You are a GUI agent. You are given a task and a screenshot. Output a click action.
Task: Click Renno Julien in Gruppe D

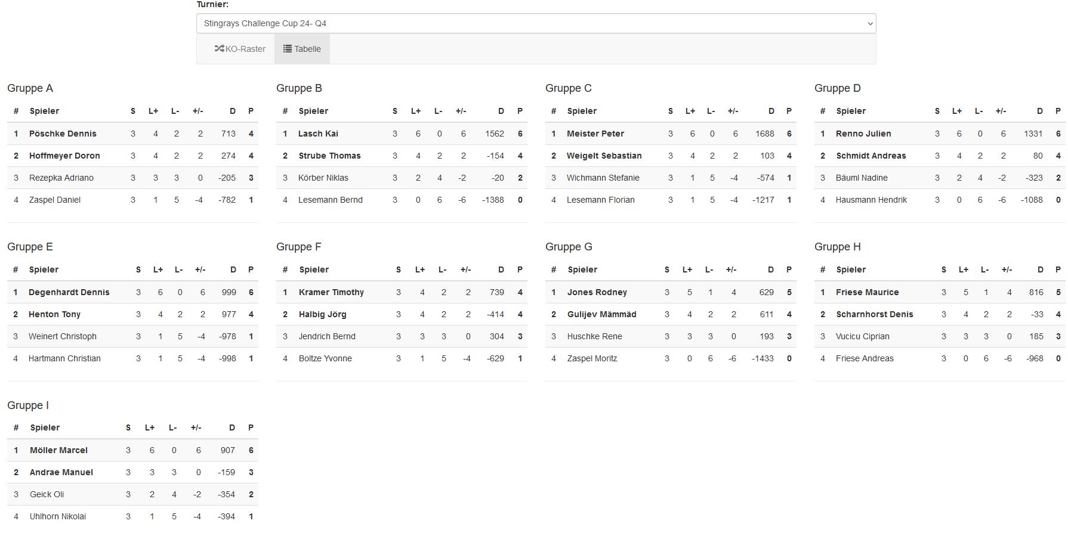pos(863,134)
